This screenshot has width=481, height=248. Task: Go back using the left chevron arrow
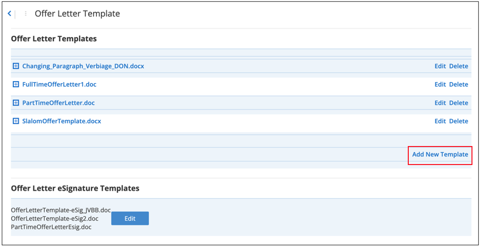(10, 13)
